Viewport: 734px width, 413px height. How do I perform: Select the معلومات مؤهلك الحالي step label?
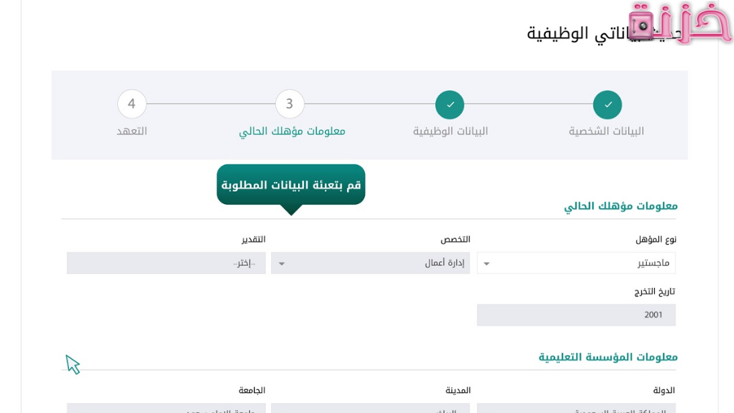click(291, 131)
